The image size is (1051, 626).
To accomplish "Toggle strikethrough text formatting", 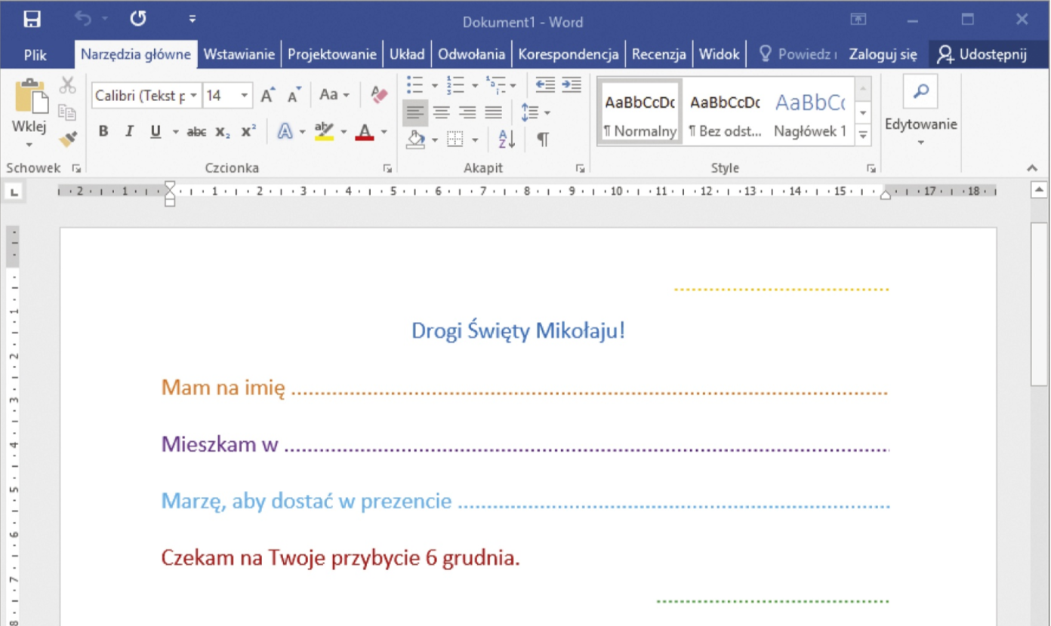I will 196,132.
